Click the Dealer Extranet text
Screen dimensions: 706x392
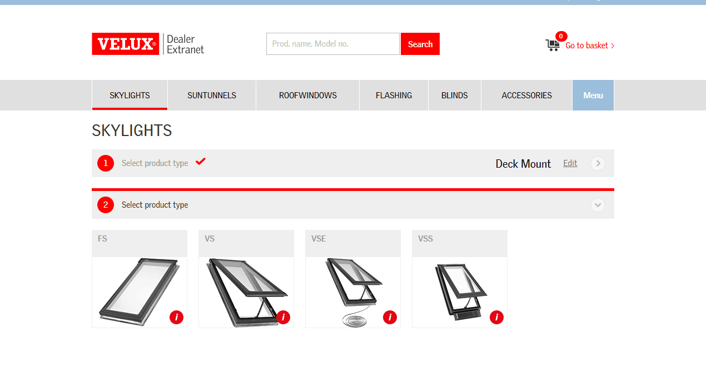click(x=186, y=44)
